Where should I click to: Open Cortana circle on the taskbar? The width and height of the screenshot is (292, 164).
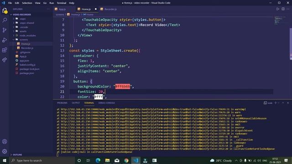pos(79,160)
